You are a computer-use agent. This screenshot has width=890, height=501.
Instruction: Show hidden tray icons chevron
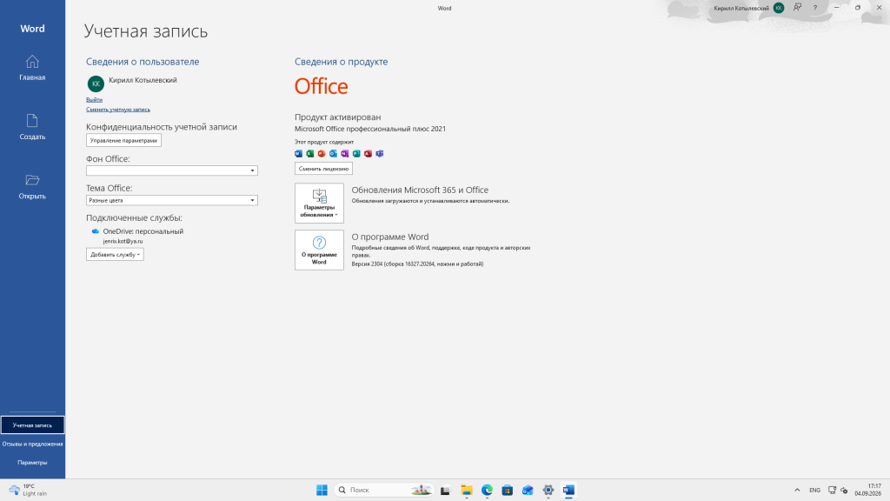point(797,490)
